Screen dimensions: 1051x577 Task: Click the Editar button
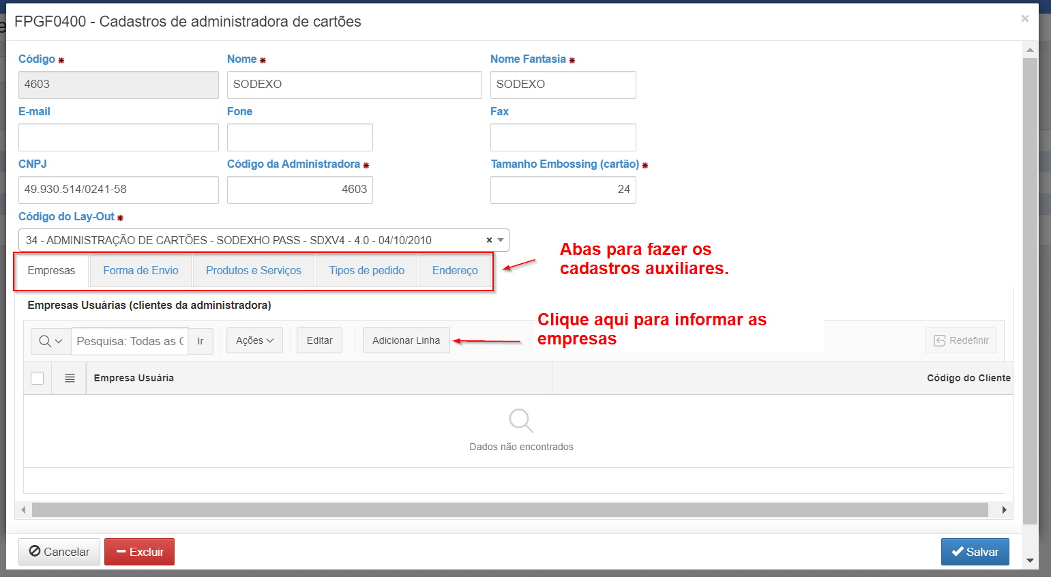[x=319, y=340]
